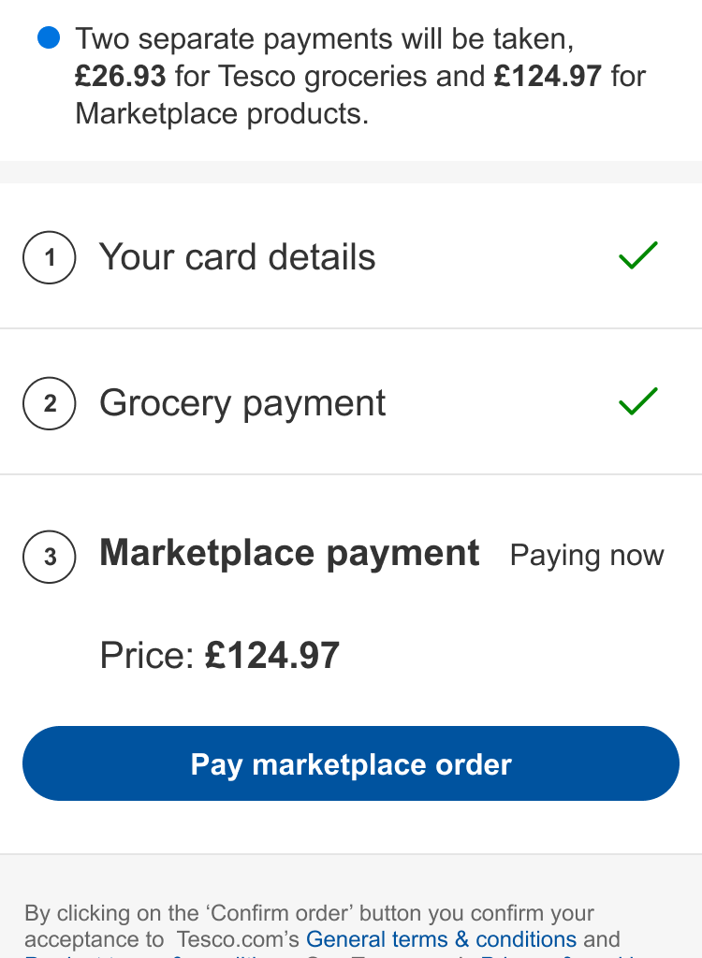
Task: Click the Paying now status label
Action: (x=587, y=556)
